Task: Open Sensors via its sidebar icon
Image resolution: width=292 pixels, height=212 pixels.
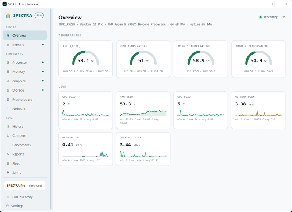Action: [x=8, y=45]
